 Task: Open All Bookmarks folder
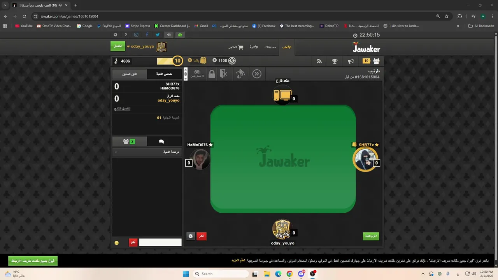click(x=481, y=26)
